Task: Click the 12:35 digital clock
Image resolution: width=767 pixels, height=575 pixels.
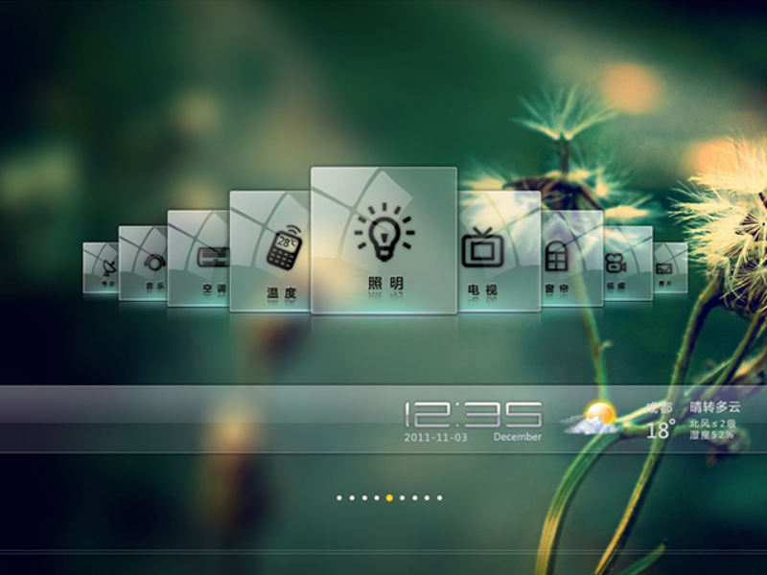Action: [x=472, y=414]
